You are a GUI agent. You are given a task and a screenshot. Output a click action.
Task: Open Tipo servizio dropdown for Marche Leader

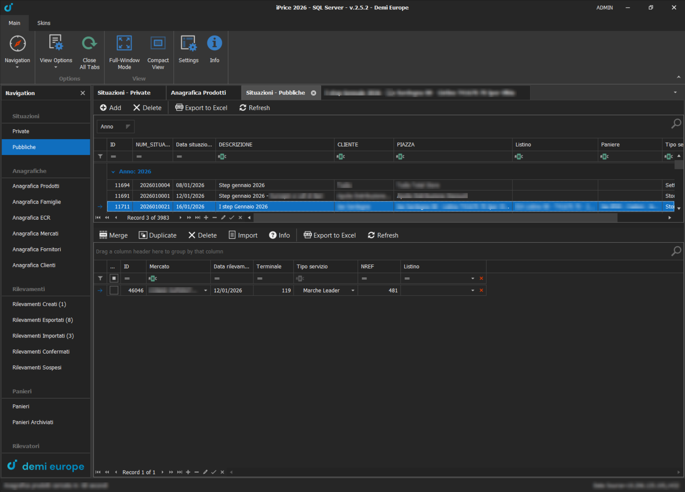[x=352, y=290]
